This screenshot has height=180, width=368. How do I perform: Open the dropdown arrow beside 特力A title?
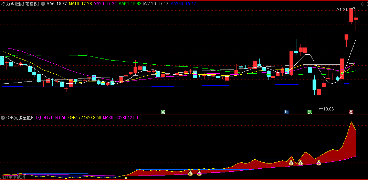[43, 4]
